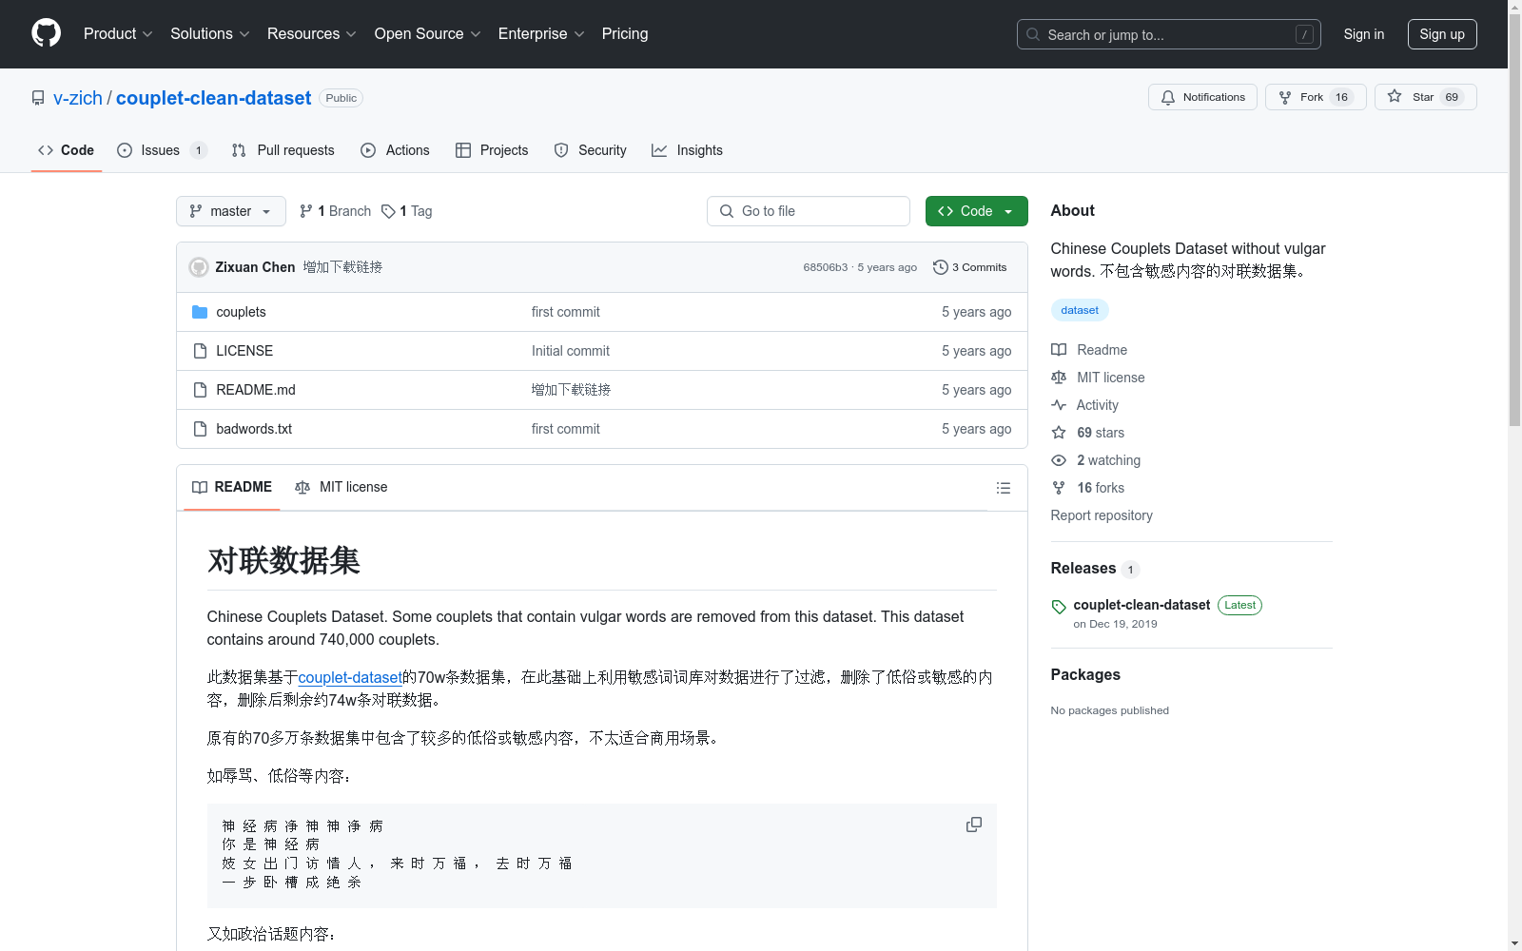The width and height of the screenshot is (1522, 951).
Task: Open the 3 Commits history link
Action: (x=970, y=267)
